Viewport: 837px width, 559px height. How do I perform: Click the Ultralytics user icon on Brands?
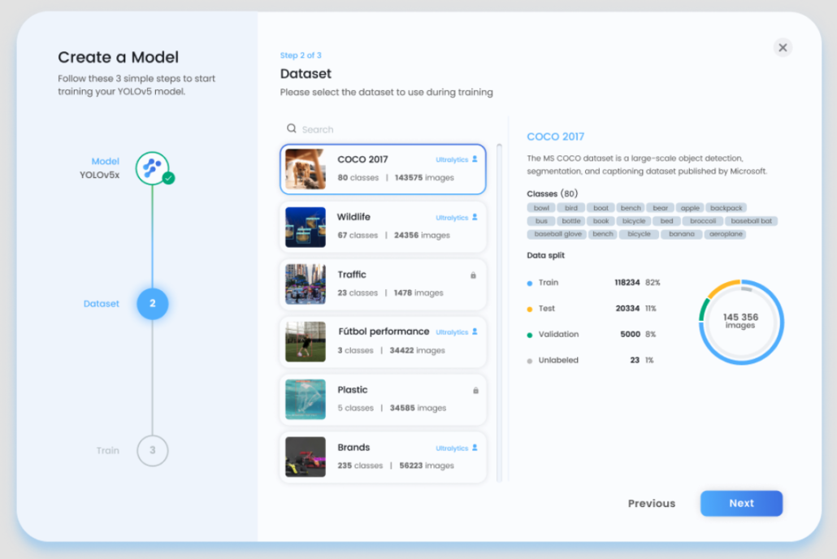(475, 448)
